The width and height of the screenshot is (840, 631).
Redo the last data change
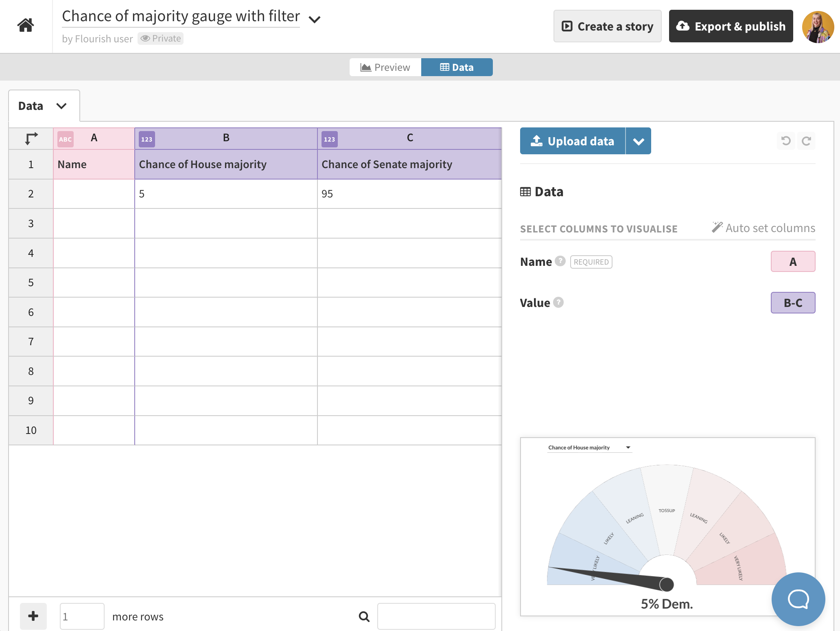click(807, 141)
